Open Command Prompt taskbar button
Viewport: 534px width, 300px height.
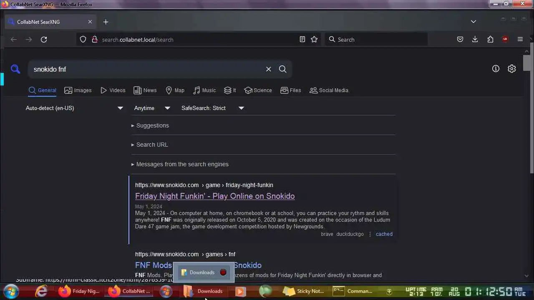click(x=353, y=291)
